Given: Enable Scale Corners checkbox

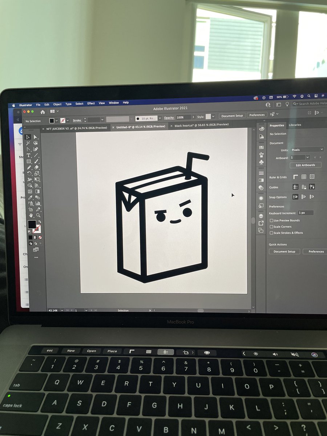Looking at the screenshot, I should (x=271, y=227).
